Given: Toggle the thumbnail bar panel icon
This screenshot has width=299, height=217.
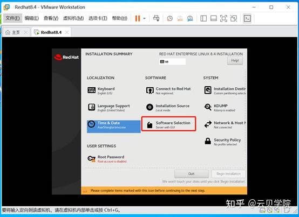Looking at the screenshot, I should click(213, 18).
